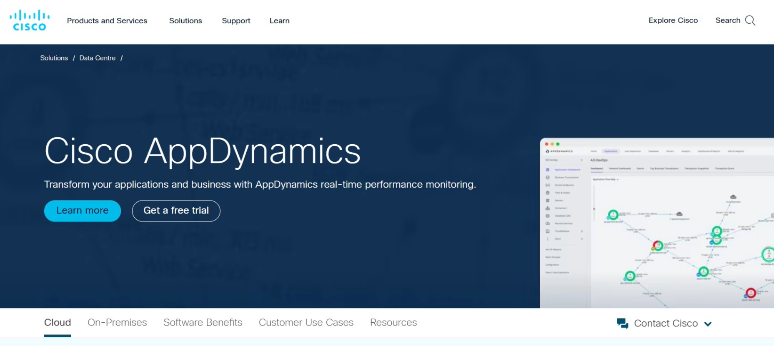Open the Support menu
Image resolution: width=774 pixels, height=346 pixels.
pyautogui.click(x=236, y=21)
